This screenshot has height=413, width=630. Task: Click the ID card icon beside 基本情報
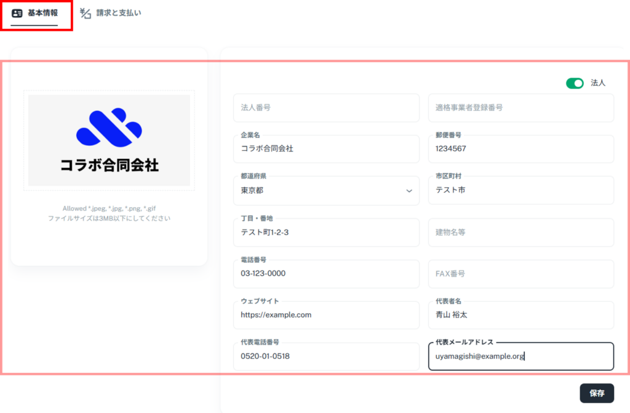[x=17, y=13]
